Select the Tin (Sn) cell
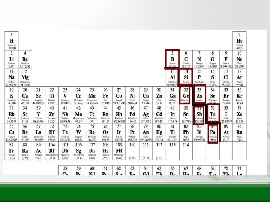Viewport: 270px width, 202px height. point(186,114)
